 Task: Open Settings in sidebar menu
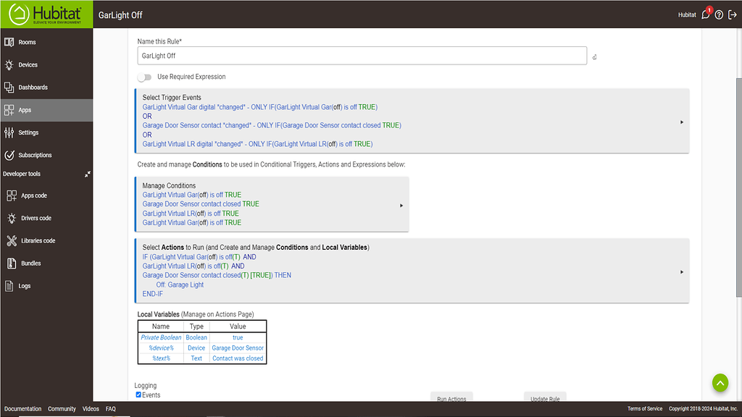(28, 133)
